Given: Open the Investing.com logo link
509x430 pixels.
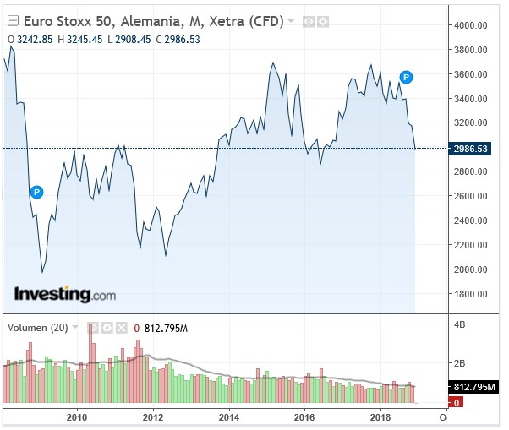Looking at the screenshot, I should pos(64,295).
